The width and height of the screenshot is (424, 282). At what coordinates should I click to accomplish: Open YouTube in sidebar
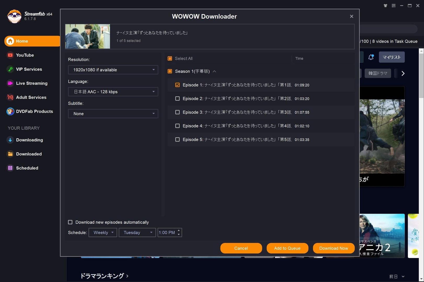pyautogui.click(x=25, y=55)
